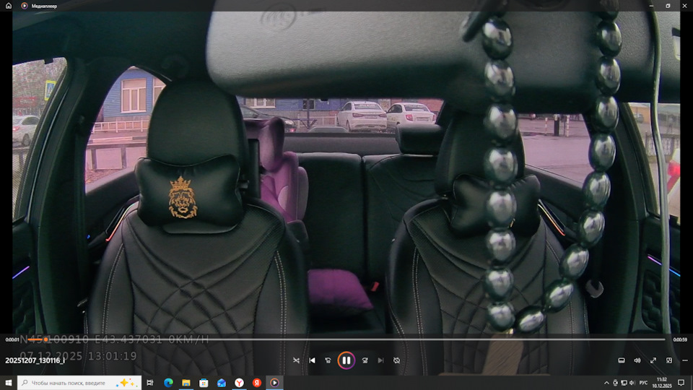Screen dimensions: 693x390
Task: Open the volume control
Action: click(x=637, y=360)
